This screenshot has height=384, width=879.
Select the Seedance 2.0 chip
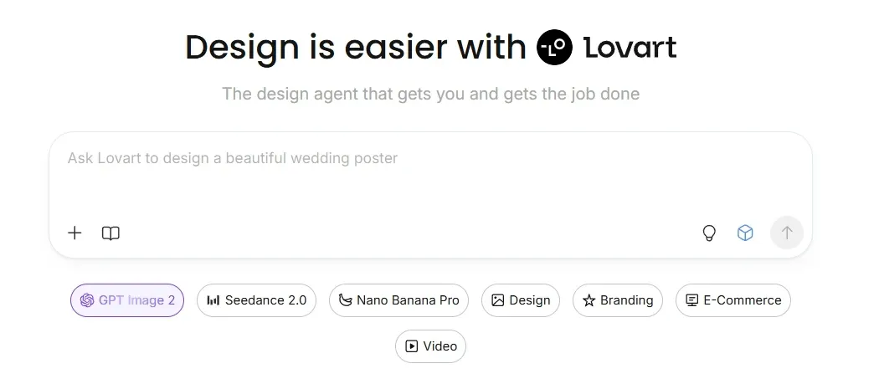pyautogui.click(x=256, y=300)
